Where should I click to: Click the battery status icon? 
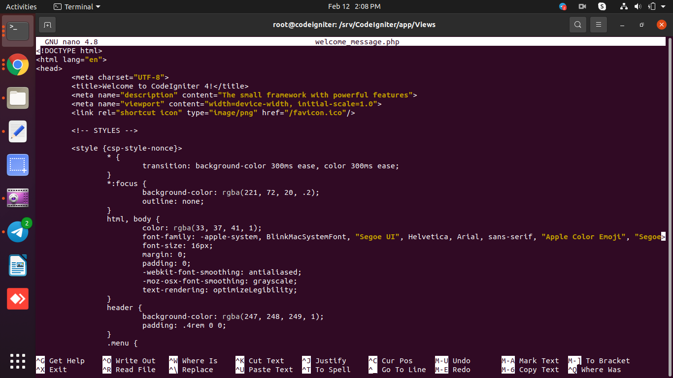(652, 6)
